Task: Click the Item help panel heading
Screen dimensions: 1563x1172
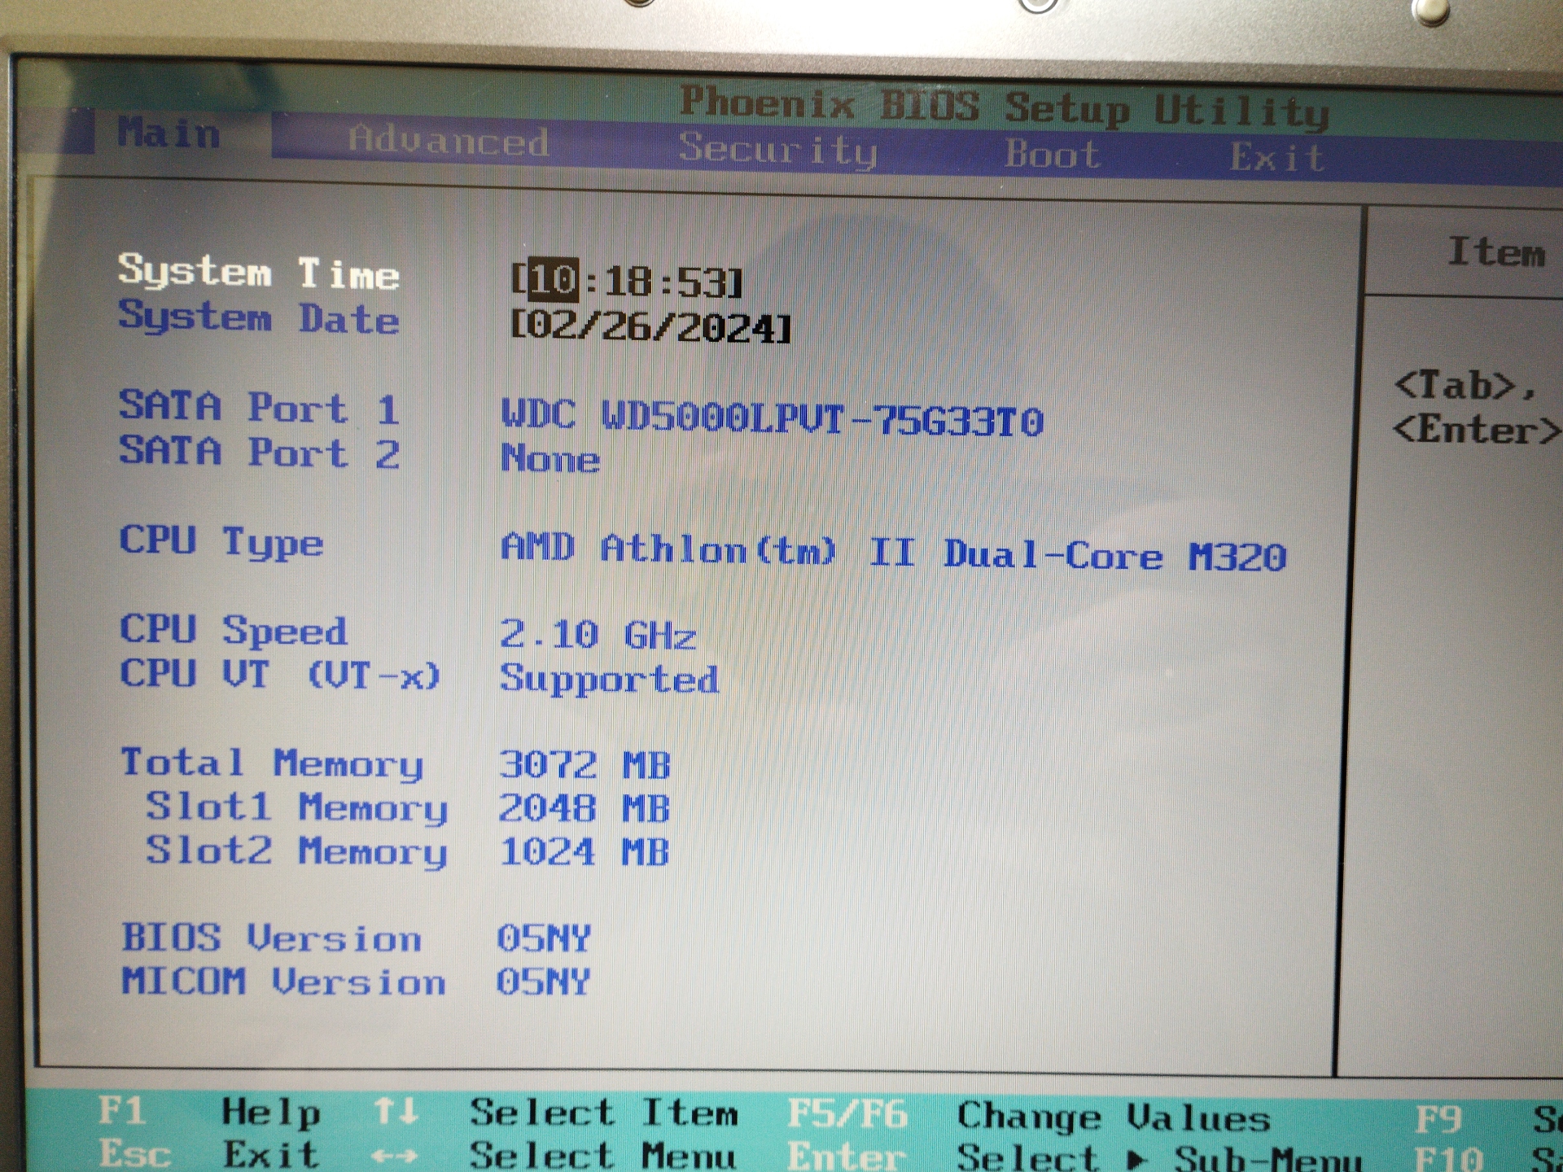Action: tap(1495, 251)
